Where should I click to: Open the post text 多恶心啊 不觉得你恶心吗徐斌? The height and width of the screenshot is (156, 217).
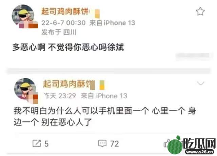click(68, 47)
